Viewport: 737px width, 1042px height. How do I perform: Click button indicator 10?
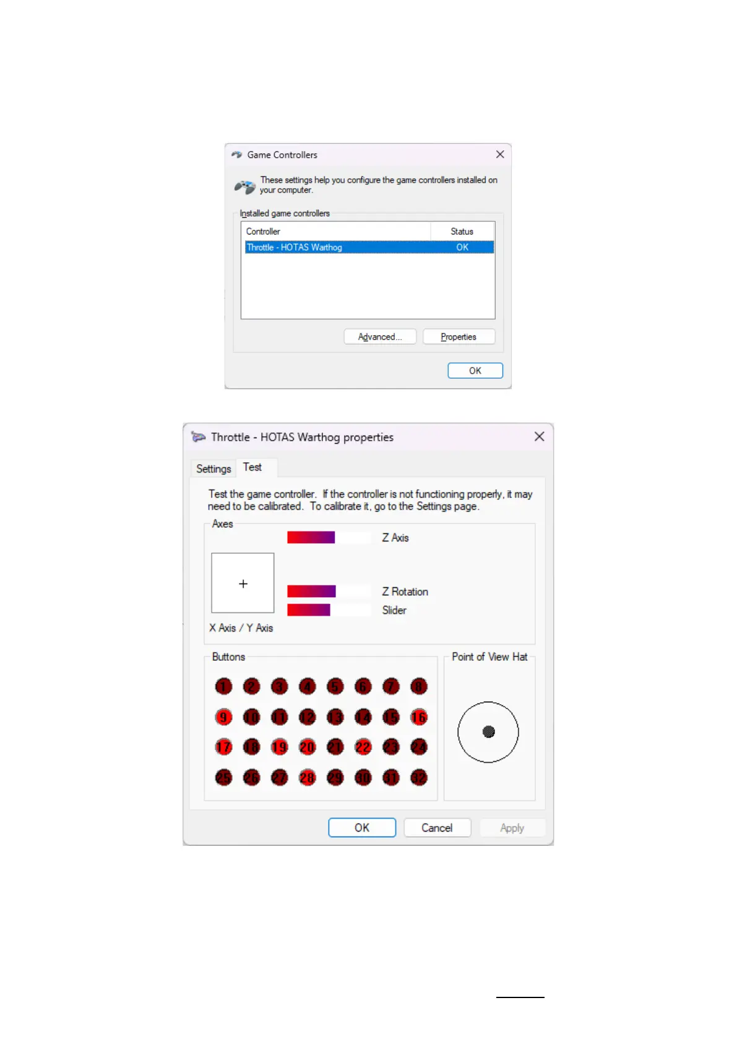(x=251, y=717)
